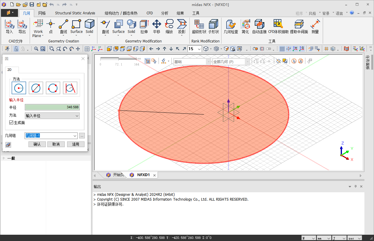
Task: Open the 语言 language dropdown
Action: click(341, 13)
